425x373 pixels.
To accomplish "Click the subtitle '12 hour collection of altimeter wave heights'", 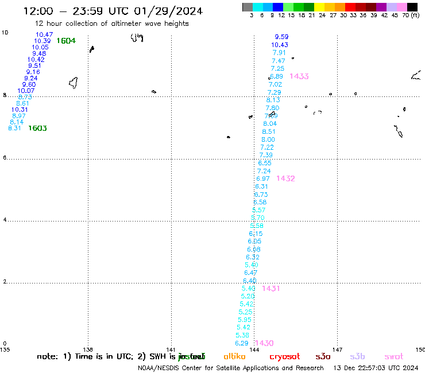I will [111, 24].
